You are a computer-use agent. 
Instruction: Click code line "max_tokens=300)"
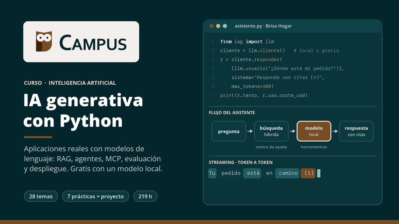(x=252, y=86)
